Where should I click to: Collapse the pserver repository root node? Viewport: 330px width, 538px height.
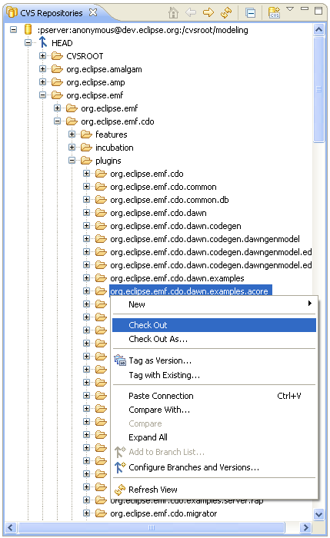tap(13, 29)
